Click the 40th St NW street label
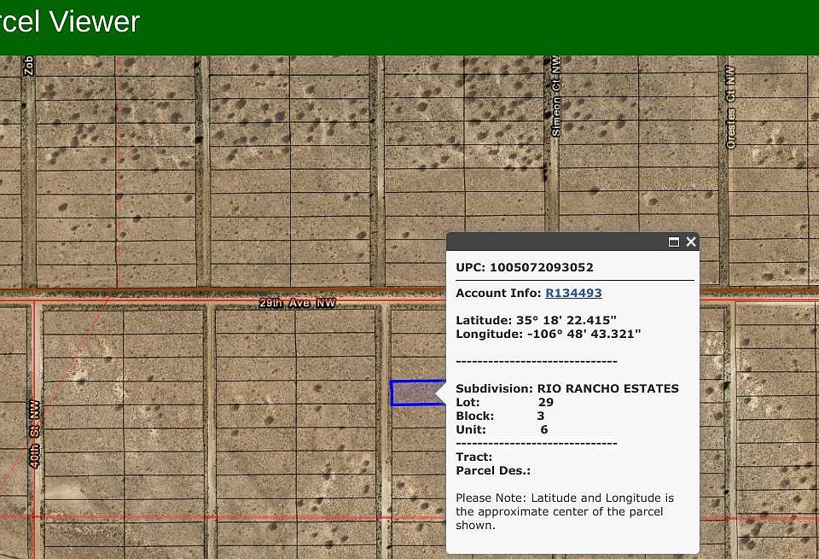Screen dimensions: 819x559 (34, 434)
